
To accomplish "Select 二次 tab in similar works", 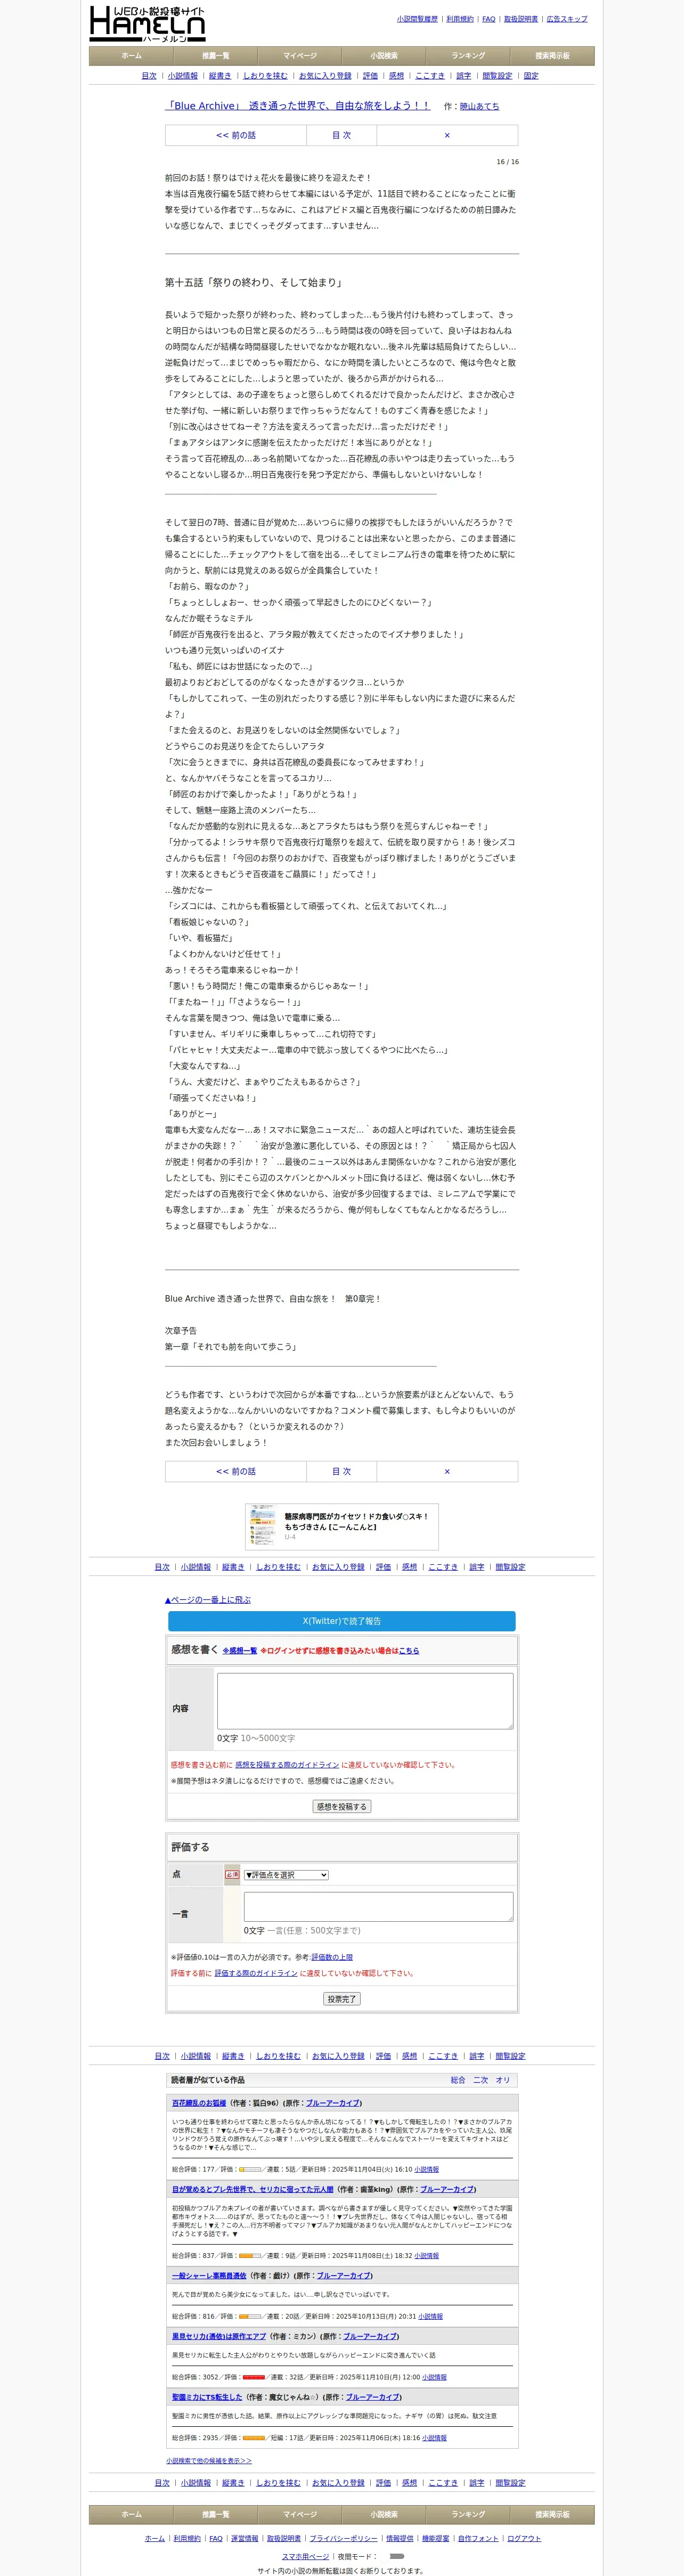I will tap(481, 2080).
